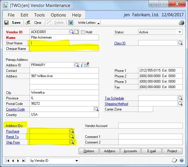Click the note icon beside Vendor ID

click(x=77, y=32)
